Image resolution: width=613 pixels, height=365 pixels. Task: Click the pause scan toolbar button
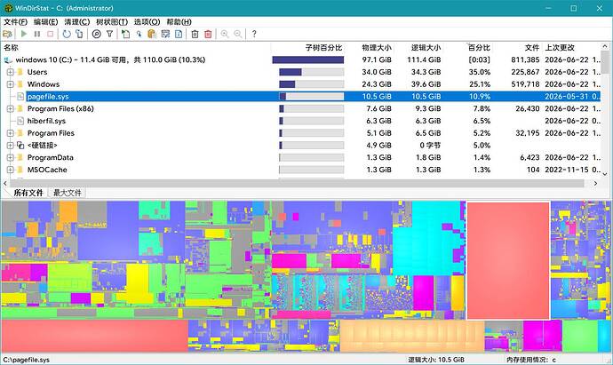37,34
